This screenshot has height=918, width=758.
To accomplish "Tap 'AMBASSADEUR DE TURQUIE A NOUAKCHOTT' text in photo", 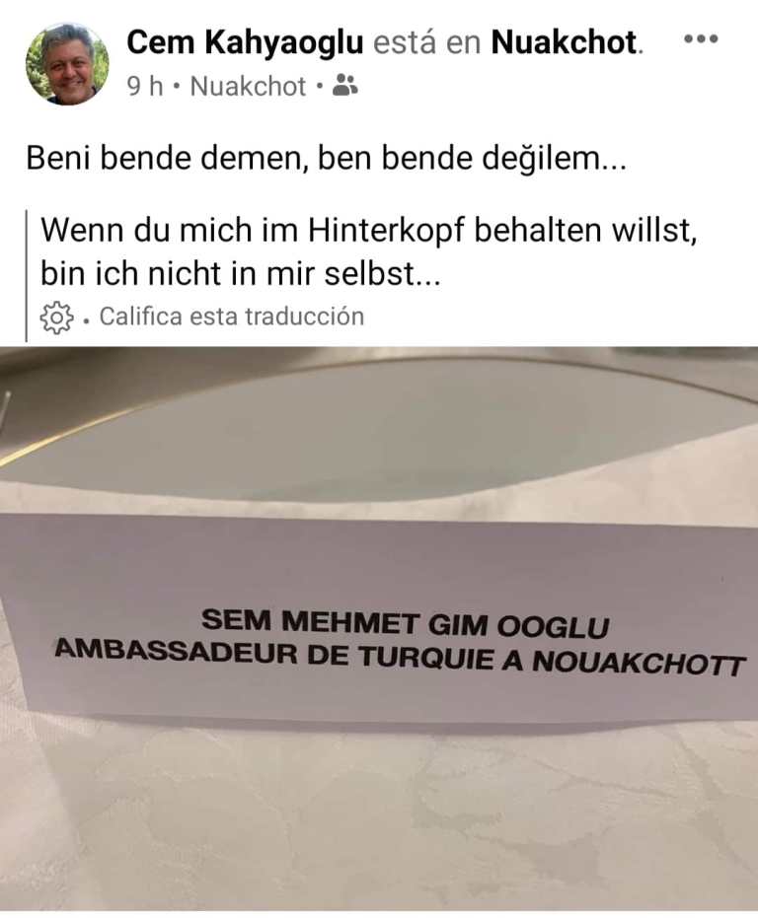I will pyautogui.click(x=400, y=658).
